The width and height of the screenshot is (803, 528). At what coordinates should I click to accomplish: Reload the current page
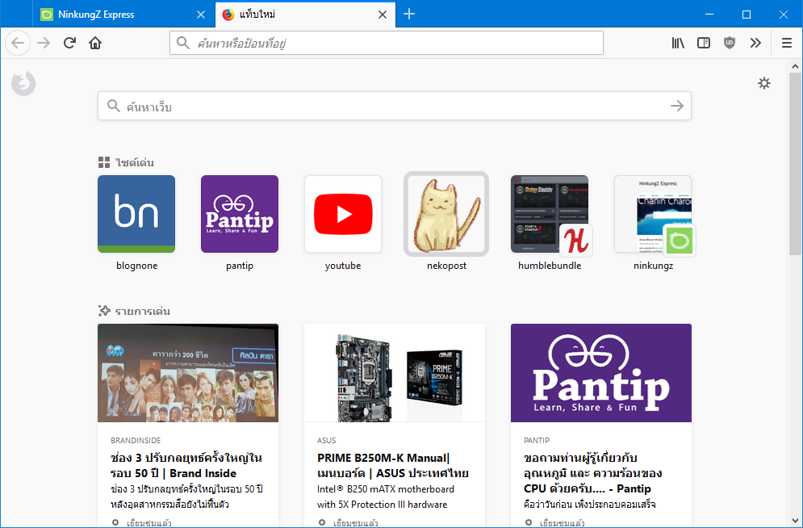(x=69, y=43)
